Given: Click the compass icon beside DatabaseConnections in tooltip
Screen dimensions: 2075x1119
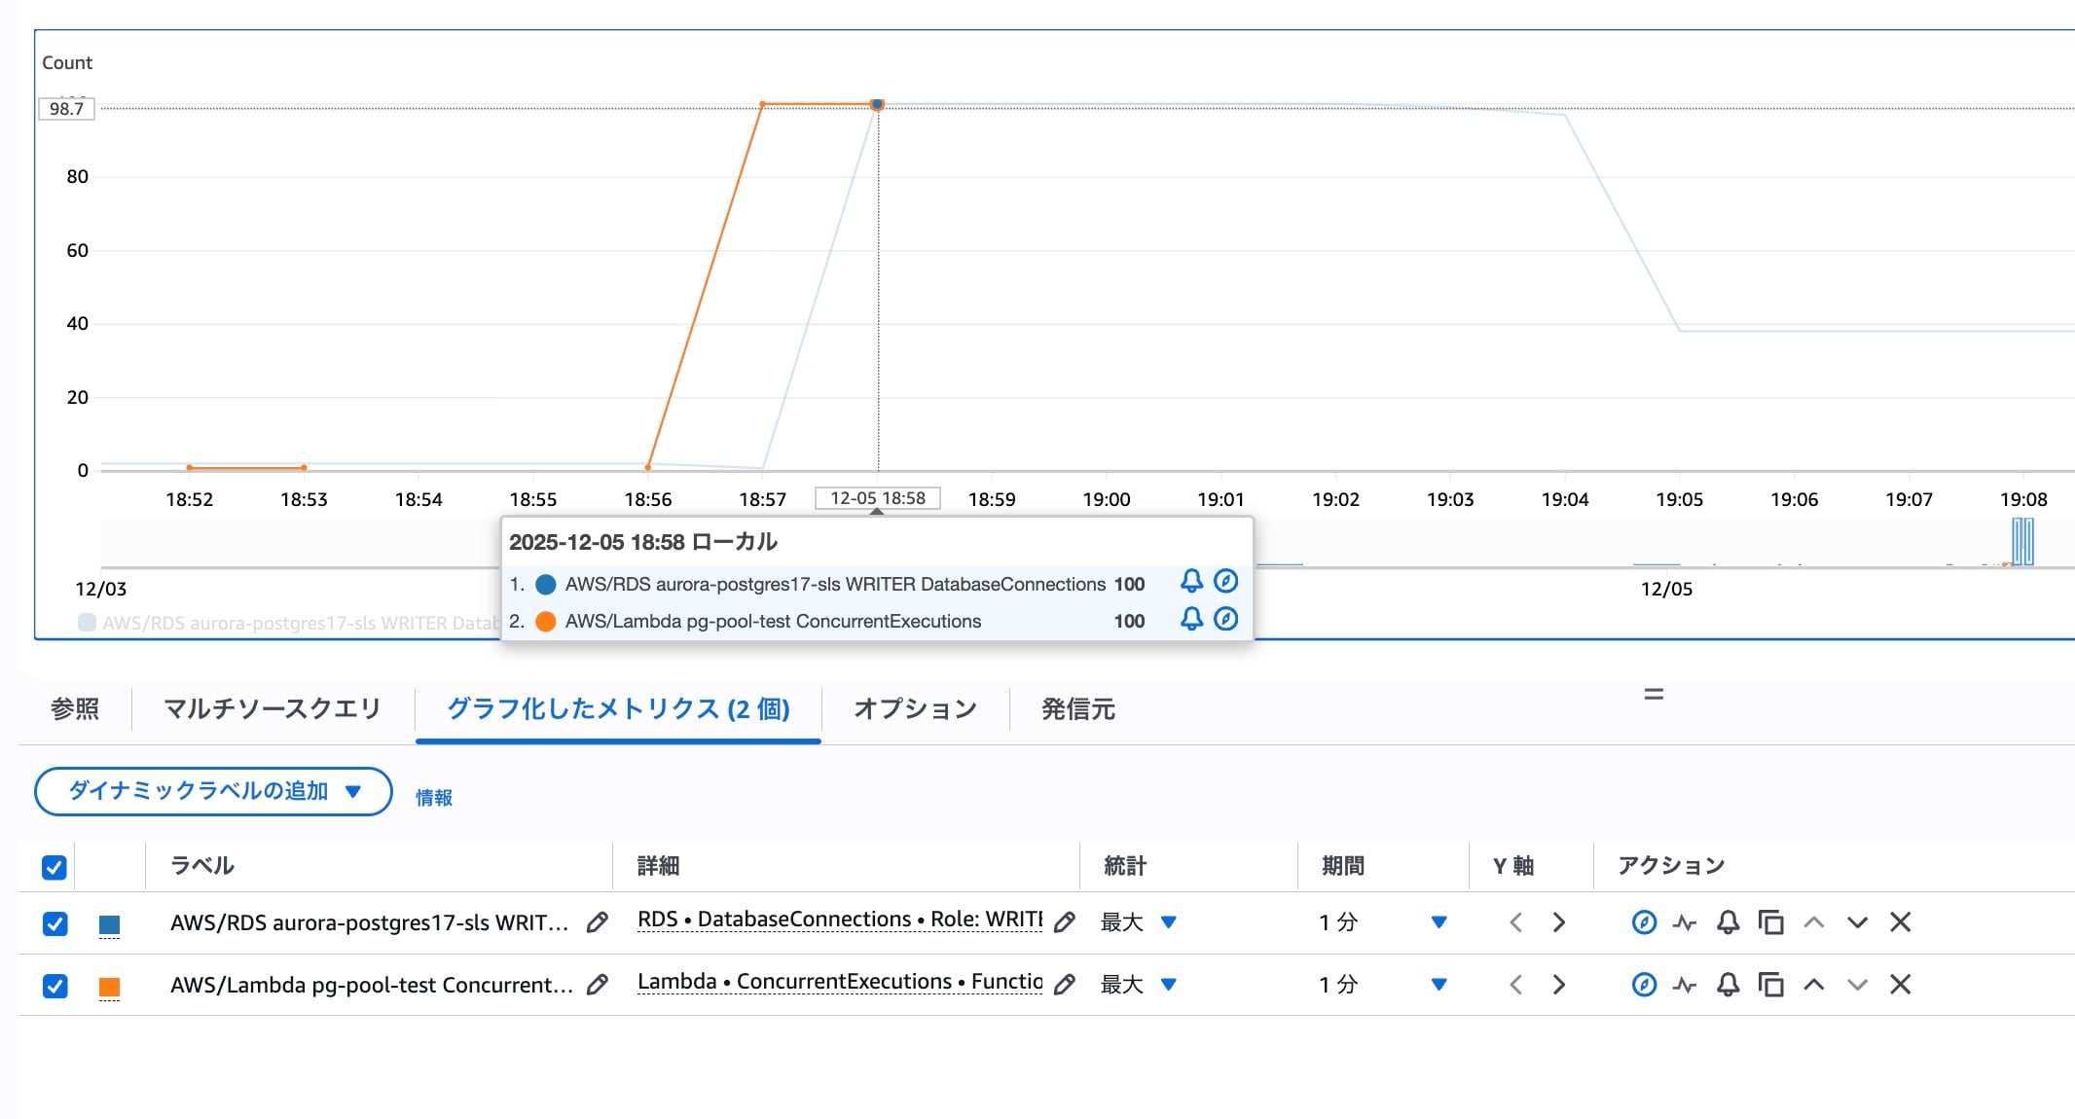Looking at the screenshot, I should [1225, 582].
